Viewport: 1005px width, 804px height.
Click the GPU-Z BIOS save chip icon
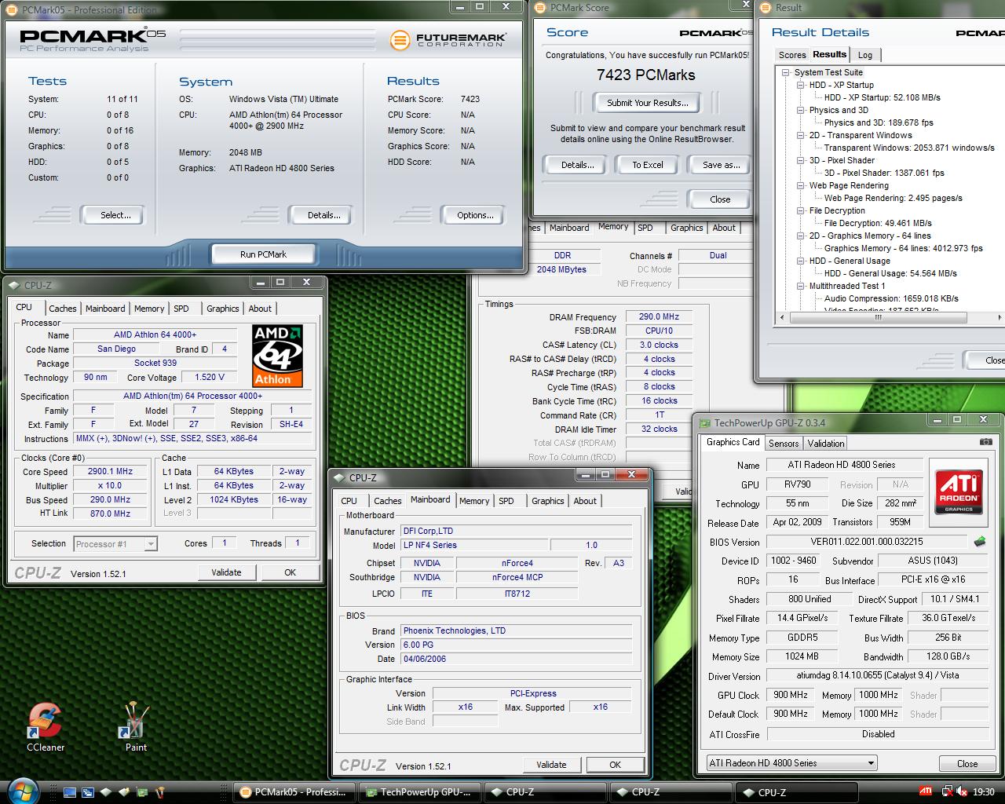979,542
